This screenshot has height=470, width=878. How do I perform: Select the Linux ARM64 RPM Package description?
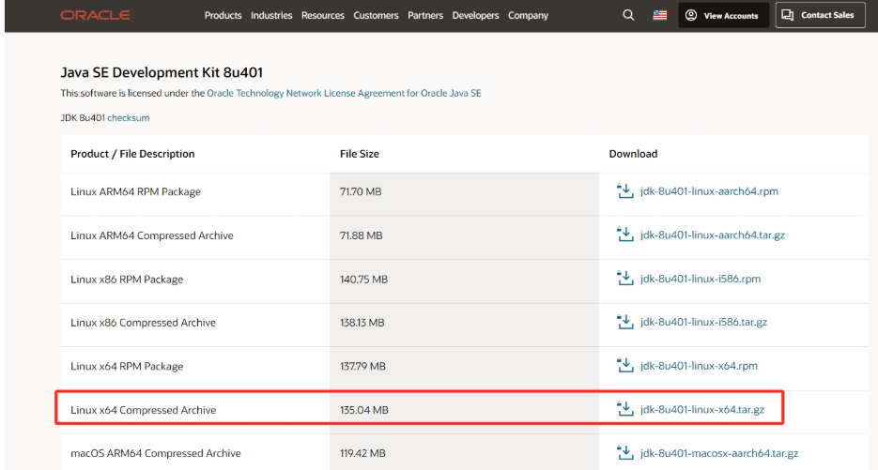tap(135, 192)
